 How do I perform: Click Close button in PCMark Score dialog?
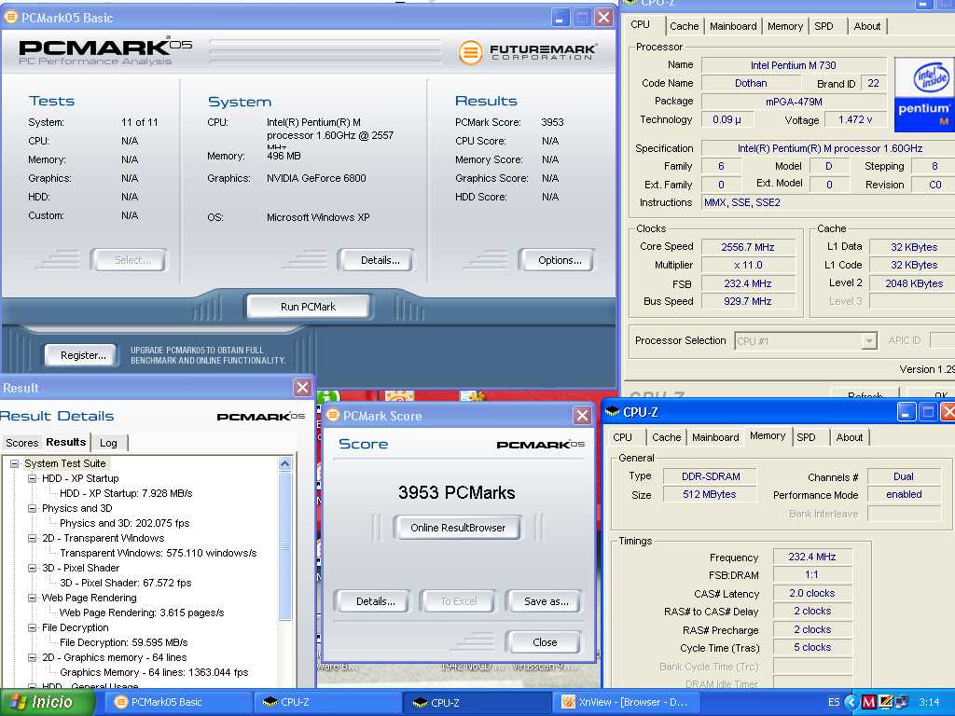click(545, 642)
